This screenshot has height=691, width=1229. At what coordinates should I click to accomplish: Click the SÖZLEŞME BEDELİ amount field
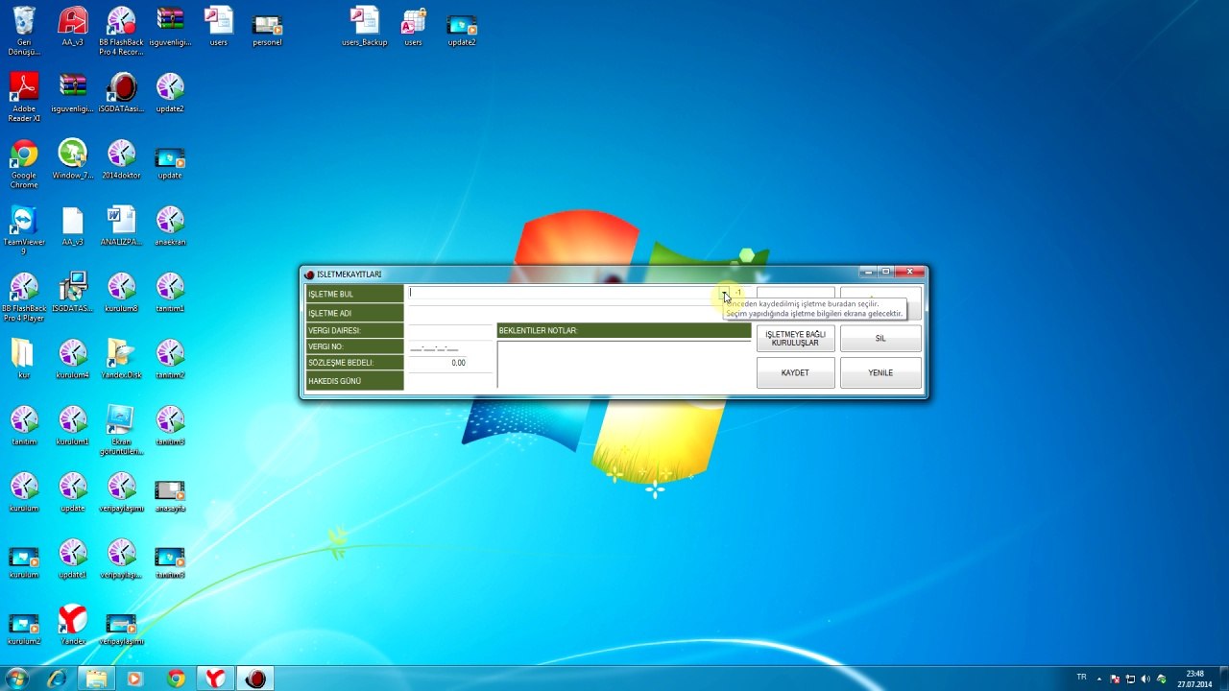click(449, 363)
